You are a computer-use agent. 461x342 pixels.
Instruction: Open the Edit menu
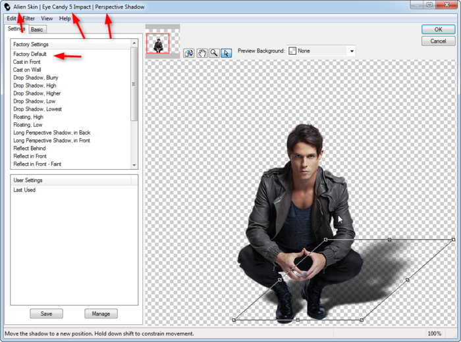tap(11, 18)
